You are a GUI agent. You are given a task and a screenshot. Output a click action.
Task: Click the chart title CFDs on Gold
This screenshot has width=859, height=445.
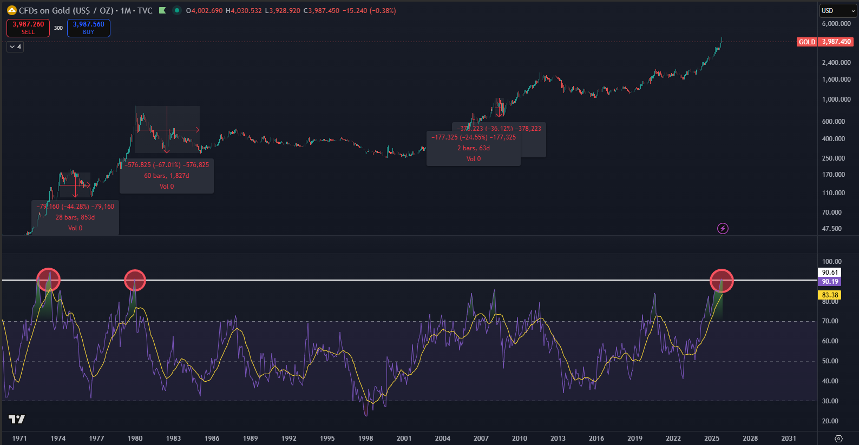pos(66,11)
